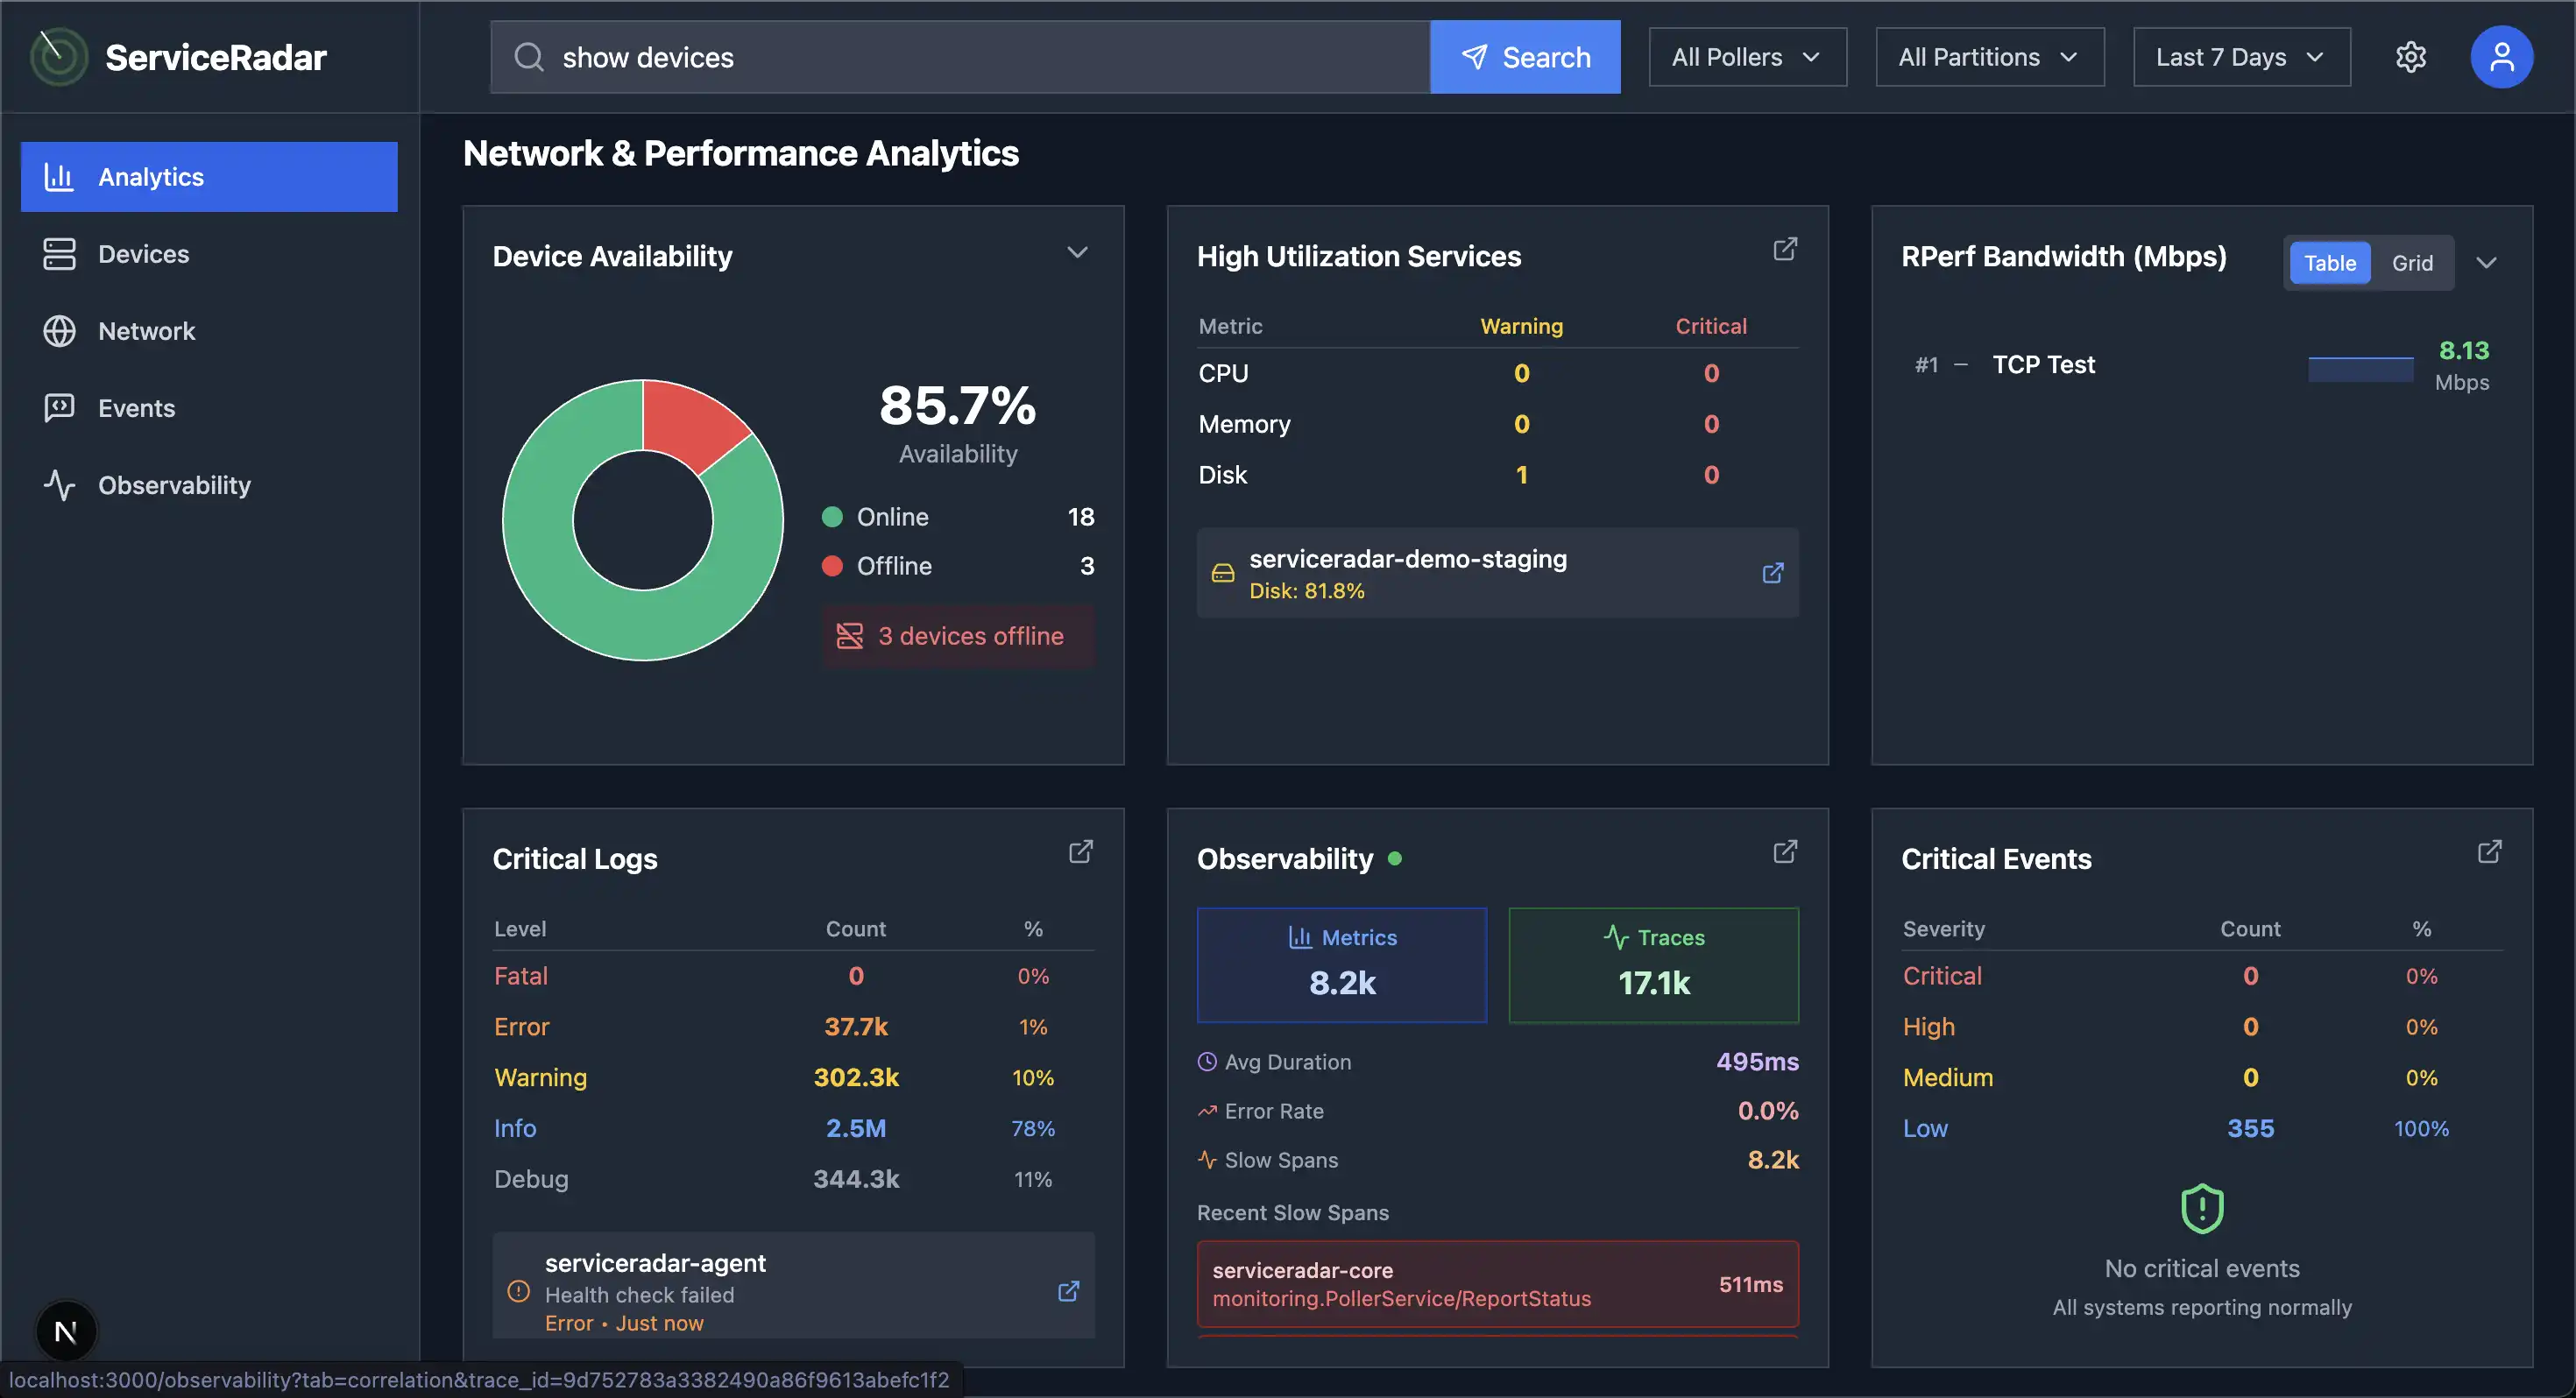Image resolution: width=2576 pixels, height=1398 pixels.
Task: Expand Device Availability chevron menu
Action: (1077, 253)
